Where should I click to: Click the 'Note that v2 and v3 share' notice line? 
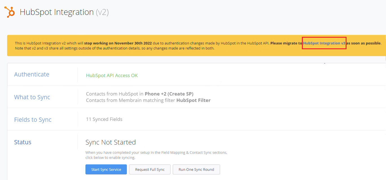[x=115, y=48]
